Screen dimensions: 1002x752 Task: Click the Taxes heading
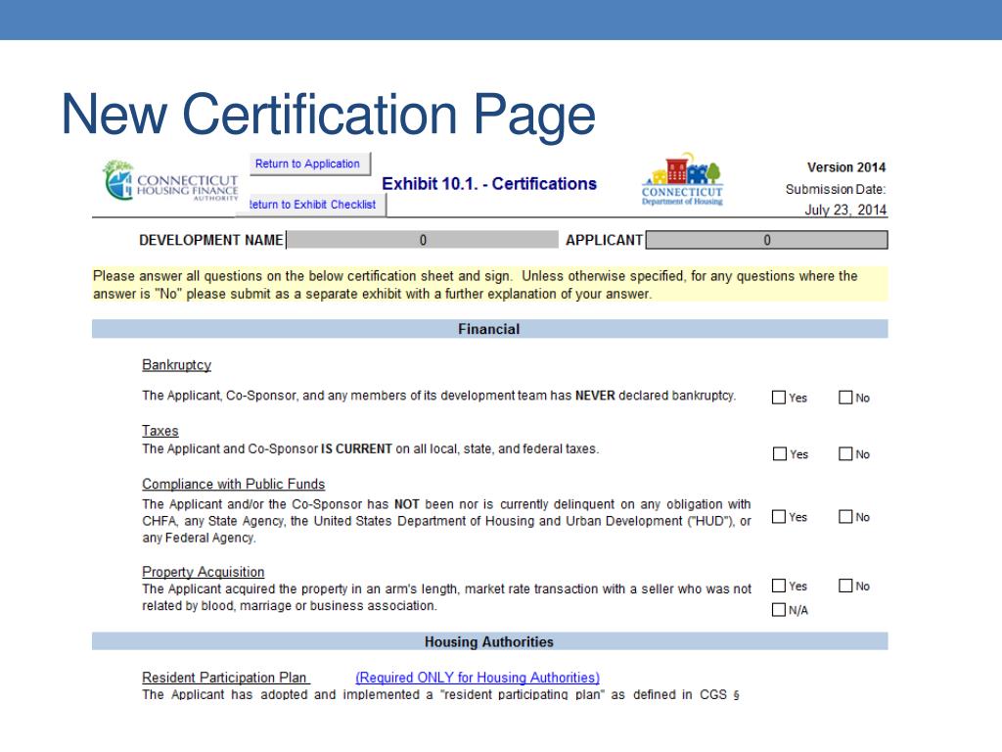[x=160, y=431]
